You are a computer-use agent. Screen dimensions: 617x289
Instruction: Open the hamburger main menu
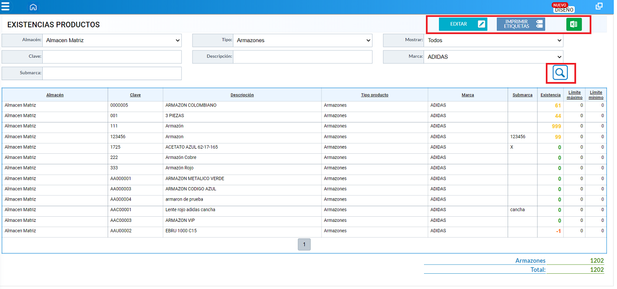[x=5, y=6]
